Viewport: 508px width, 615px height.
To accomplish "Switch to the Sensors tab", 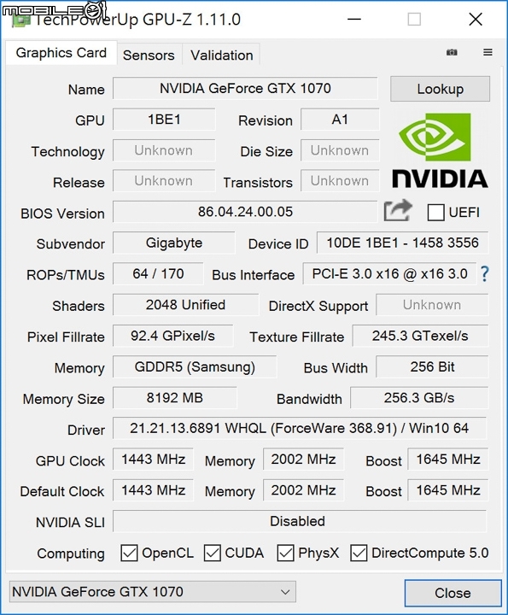I will pos(149,56).
